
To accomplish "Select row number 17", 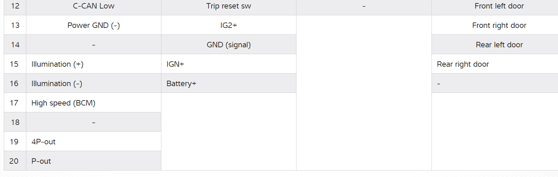I will 14,103.
